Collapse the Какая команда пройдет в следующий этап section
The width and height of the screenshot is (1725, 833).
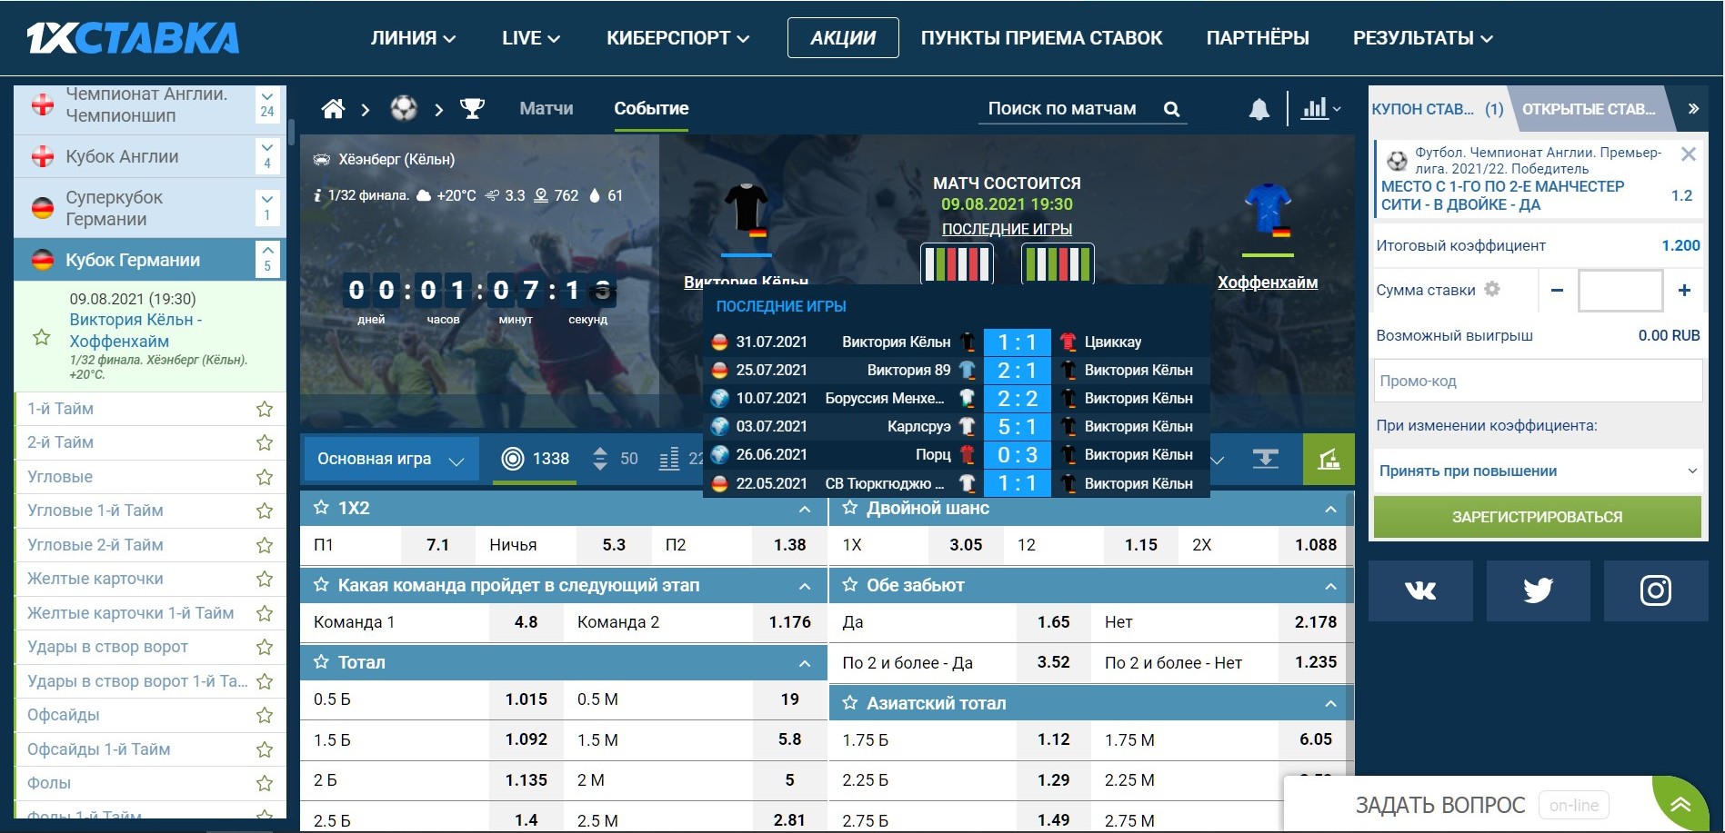pos(805,586)
